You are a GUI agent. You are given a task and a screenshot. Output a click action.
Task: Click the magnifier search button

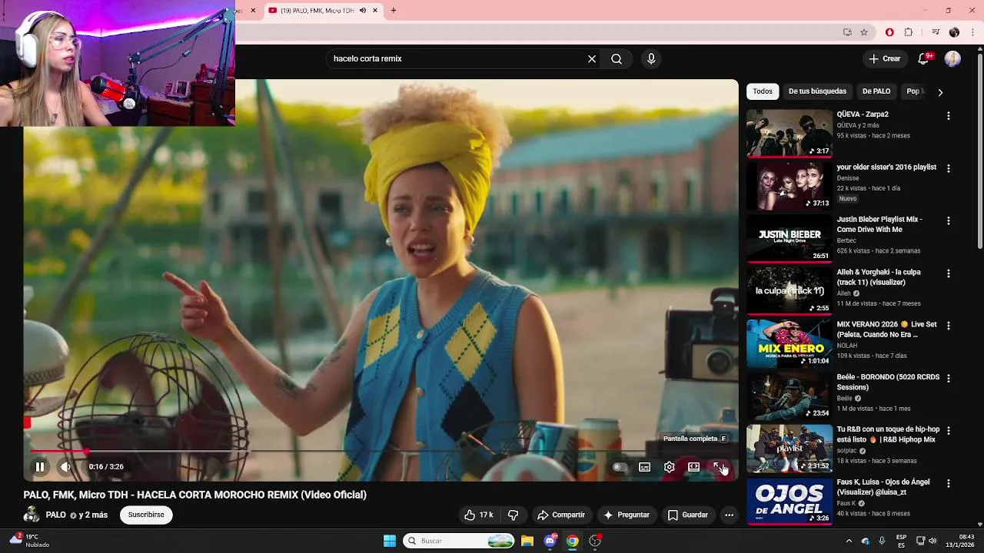(x=617, y=58)
